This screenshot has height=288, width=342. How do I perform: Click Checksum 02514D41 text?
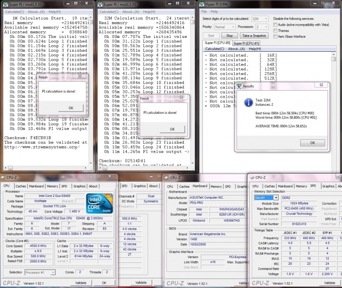[122, 161]
